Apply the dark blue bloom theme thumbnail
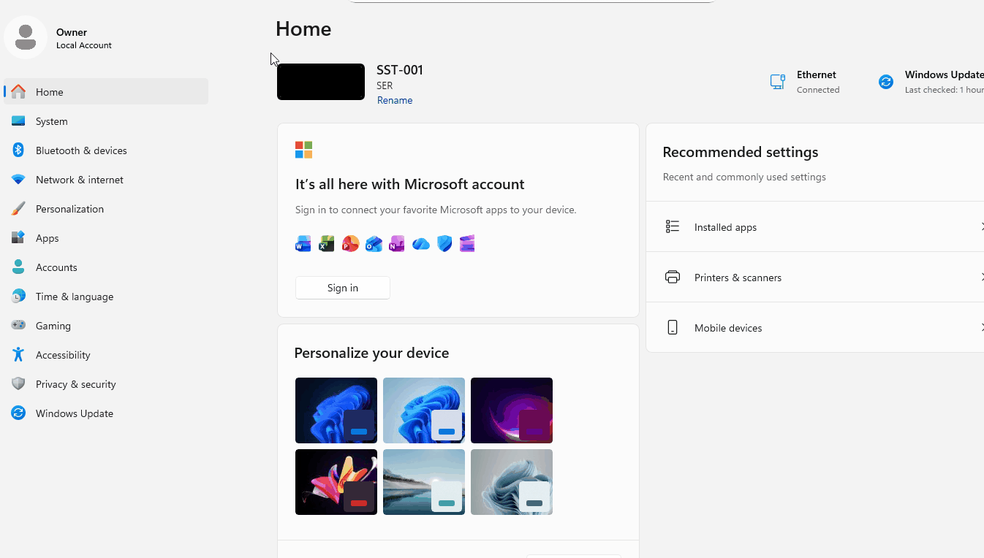This screenshot has width=984, height=558. [x=336, y=410]
